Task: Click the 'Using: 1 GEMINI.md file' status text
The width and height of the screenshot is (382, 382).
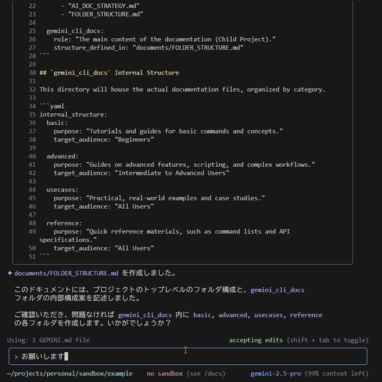Action: tap(48, 340)
